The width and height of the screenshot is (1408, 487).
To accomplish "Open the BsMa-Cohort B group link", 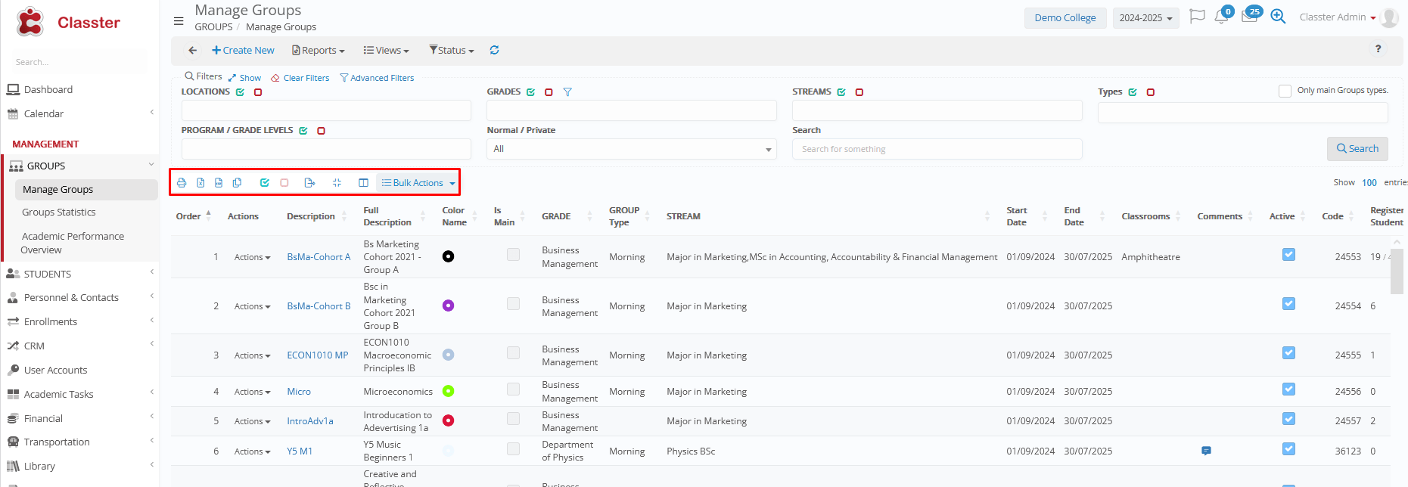I will tap(319, 306).
